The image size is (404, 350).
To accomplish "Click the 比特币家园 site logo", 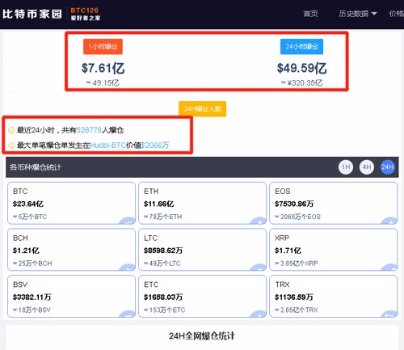I will [32, 14].
